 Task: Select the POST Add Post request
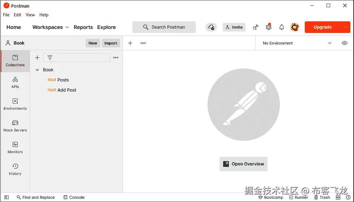point(62,90)
